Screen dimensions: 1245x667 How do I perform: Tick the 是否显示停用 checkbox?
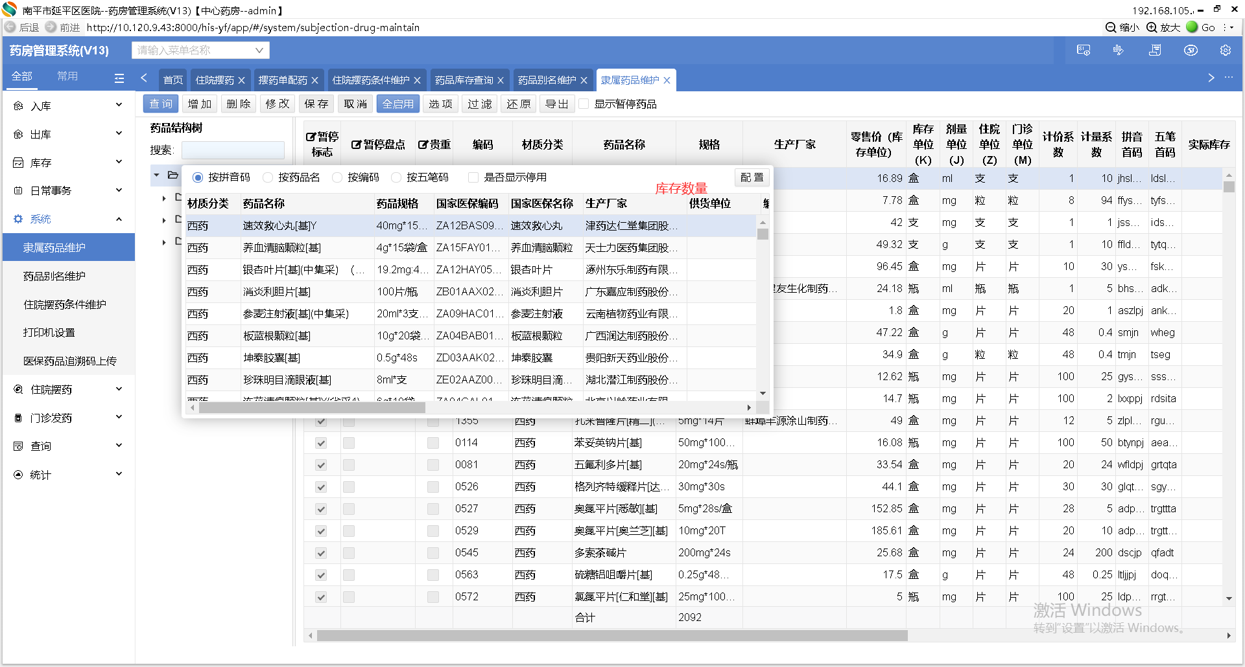click(473, 177)
